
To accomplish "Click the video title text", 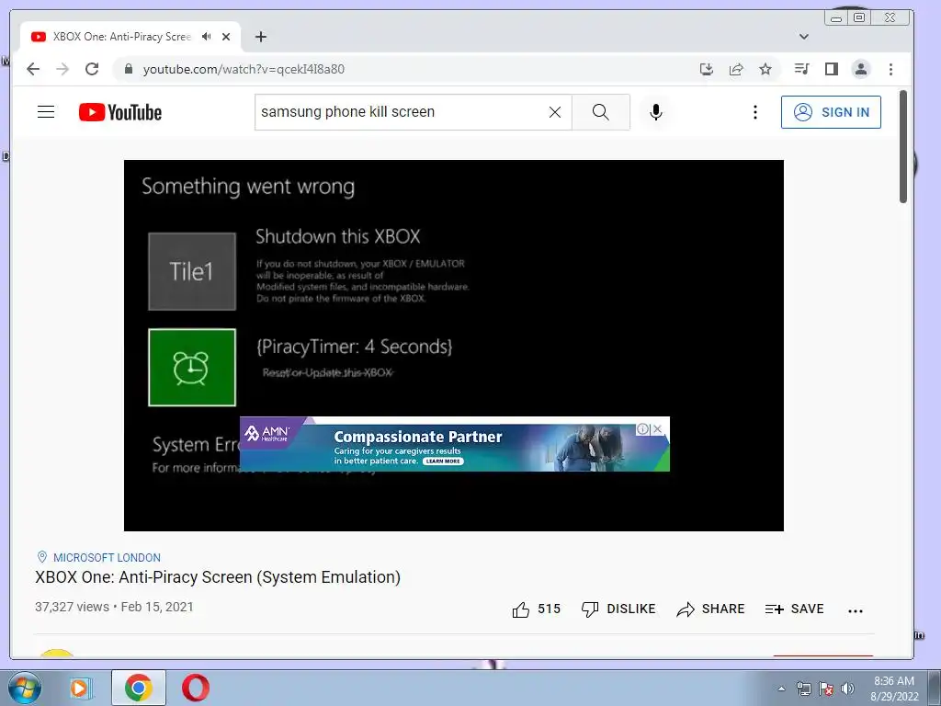I will tap(218, 577).
